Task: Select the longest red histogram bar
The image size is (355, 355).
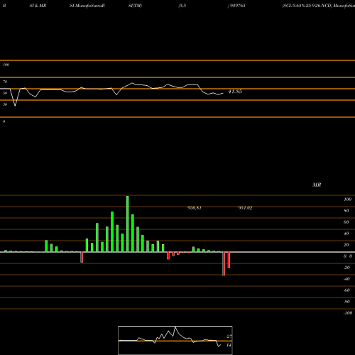Action: (x=224, y=263)
